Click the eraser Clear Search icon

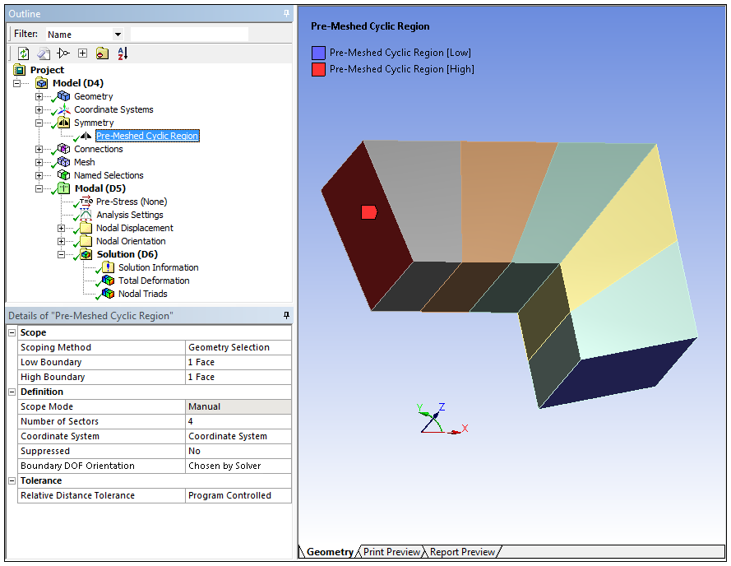[x=44, y=53]
